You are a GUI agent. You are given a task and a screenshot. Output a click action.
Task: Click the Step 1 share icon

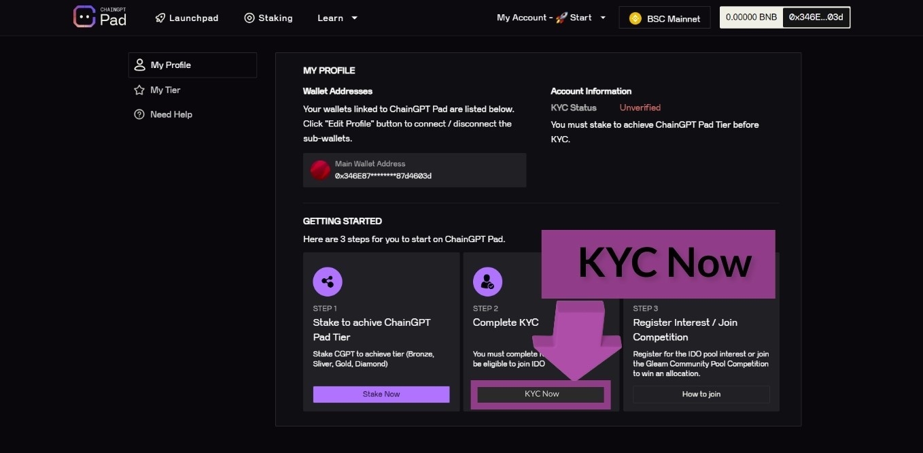click(328, 282)
